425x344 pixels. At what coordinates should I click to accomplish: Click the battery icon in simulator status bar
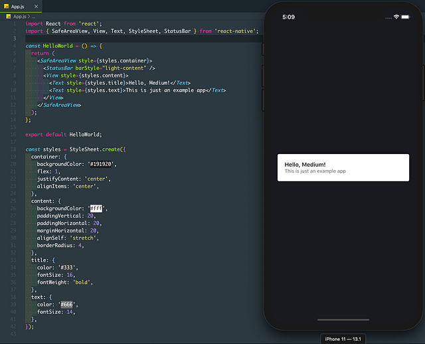pyautogui.click(x=406, y=17)
